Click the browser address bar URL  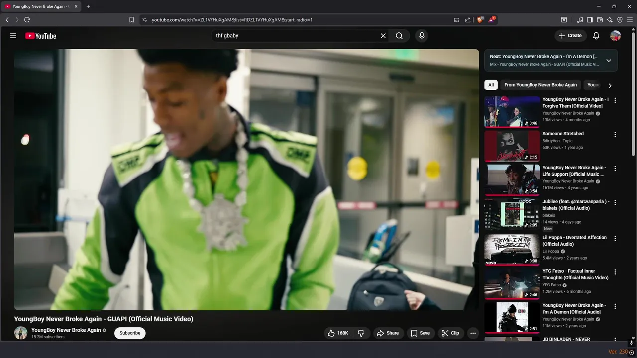232,20
